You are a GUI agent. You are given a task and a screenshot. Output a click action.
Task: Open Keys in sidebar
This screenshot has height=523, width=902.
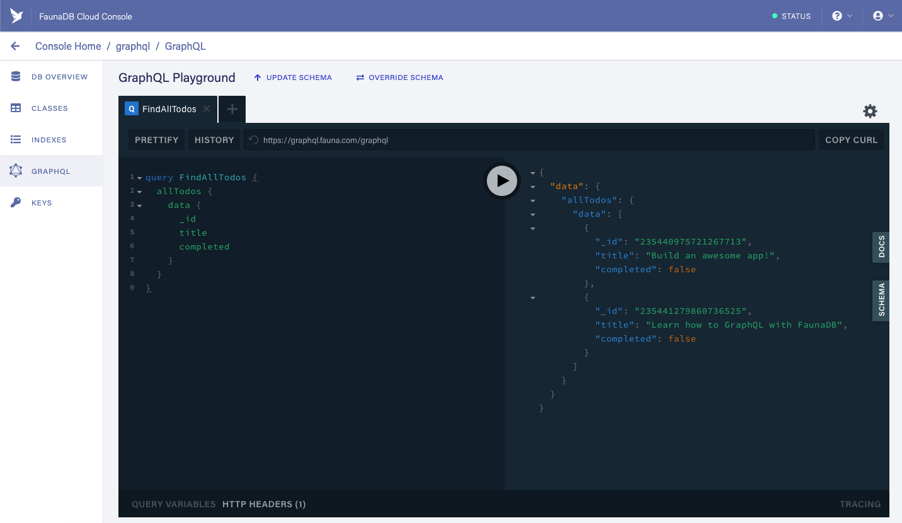click(51, 203)
